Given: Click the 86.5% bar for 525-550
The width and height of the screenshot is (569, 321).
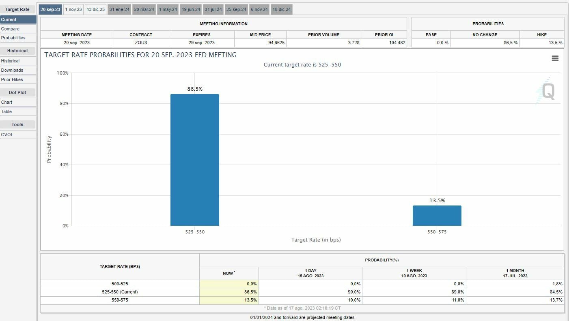Looking at the screenshot, I should (195, 160).
